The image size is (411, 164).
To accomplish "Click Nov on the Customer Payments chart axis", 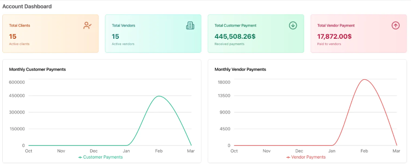I will tap(61, 151).
